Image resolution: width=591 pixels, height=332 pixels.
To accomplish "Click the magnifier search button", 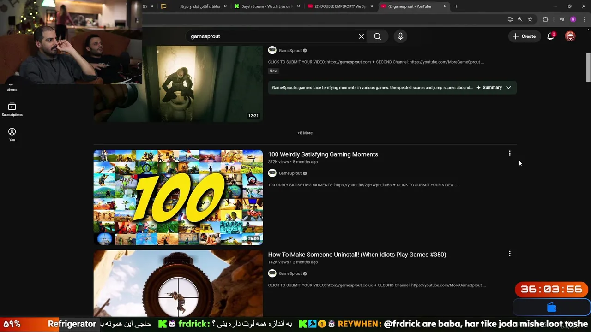I will point(377,36).
